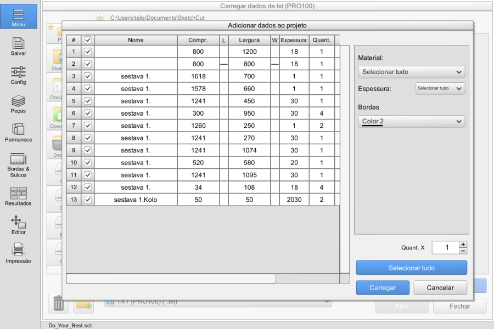Click the L edge marker in row 2
This screenshot has width=494, height=329.
(224, 64)
